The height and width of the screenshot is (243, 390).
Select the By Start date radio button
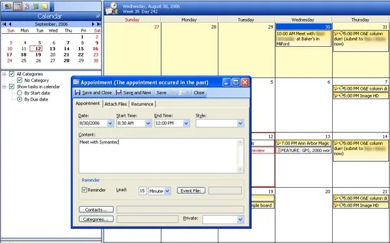(x=19, y=93)
